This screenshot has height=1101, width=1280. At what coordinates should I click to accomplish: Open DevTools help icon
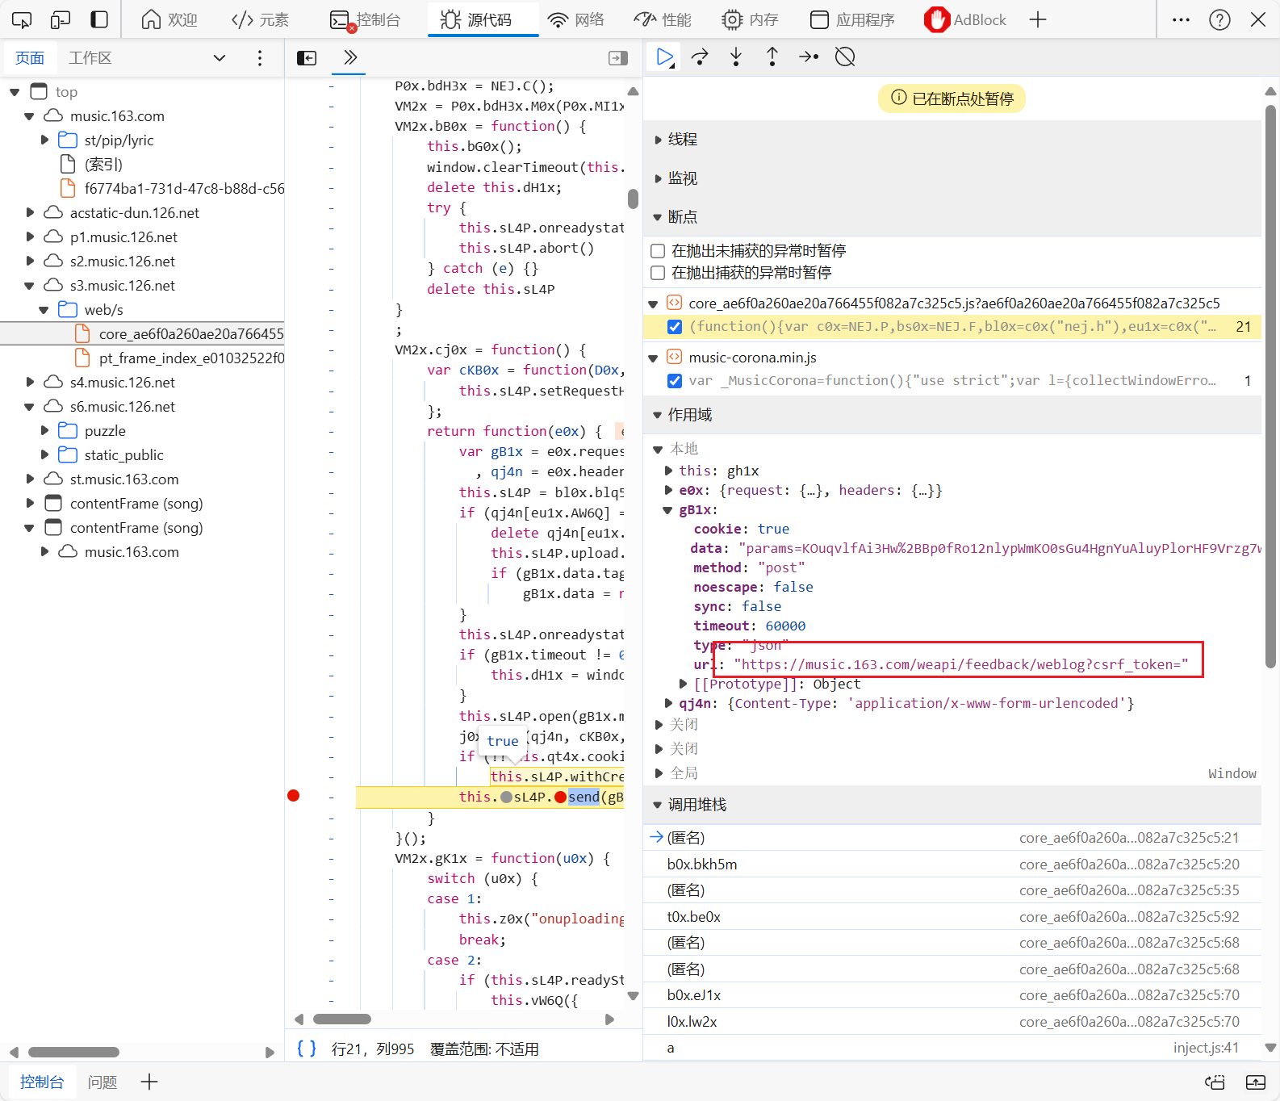[x=1219, y=19]
